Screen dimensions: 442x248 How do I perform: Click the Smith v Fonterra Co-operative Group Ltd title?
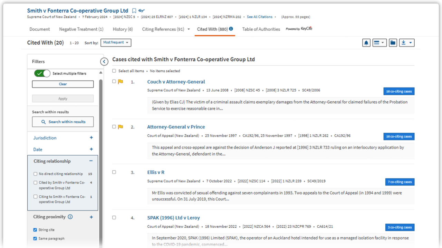(x=78, y=11)
